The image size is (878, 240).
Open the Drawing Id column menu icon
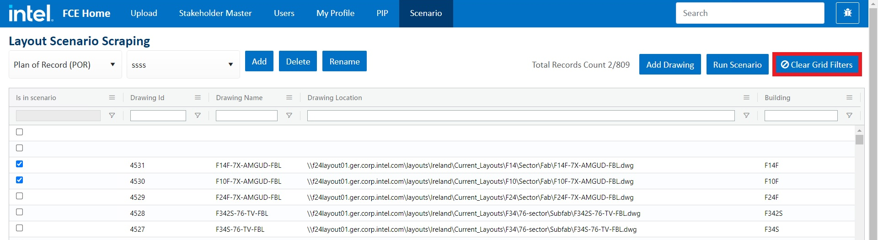click(198, 97)
